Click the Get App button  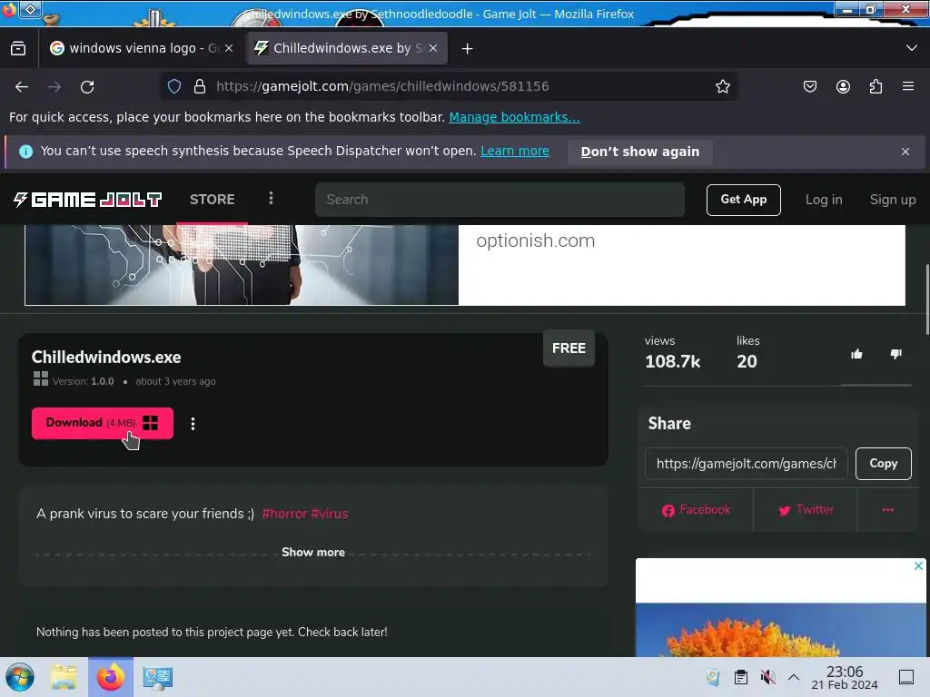point(743,200)
